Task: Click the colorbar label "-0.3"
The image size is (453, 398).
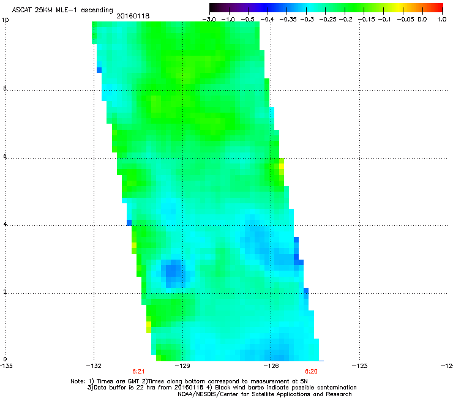Action: 307,20
